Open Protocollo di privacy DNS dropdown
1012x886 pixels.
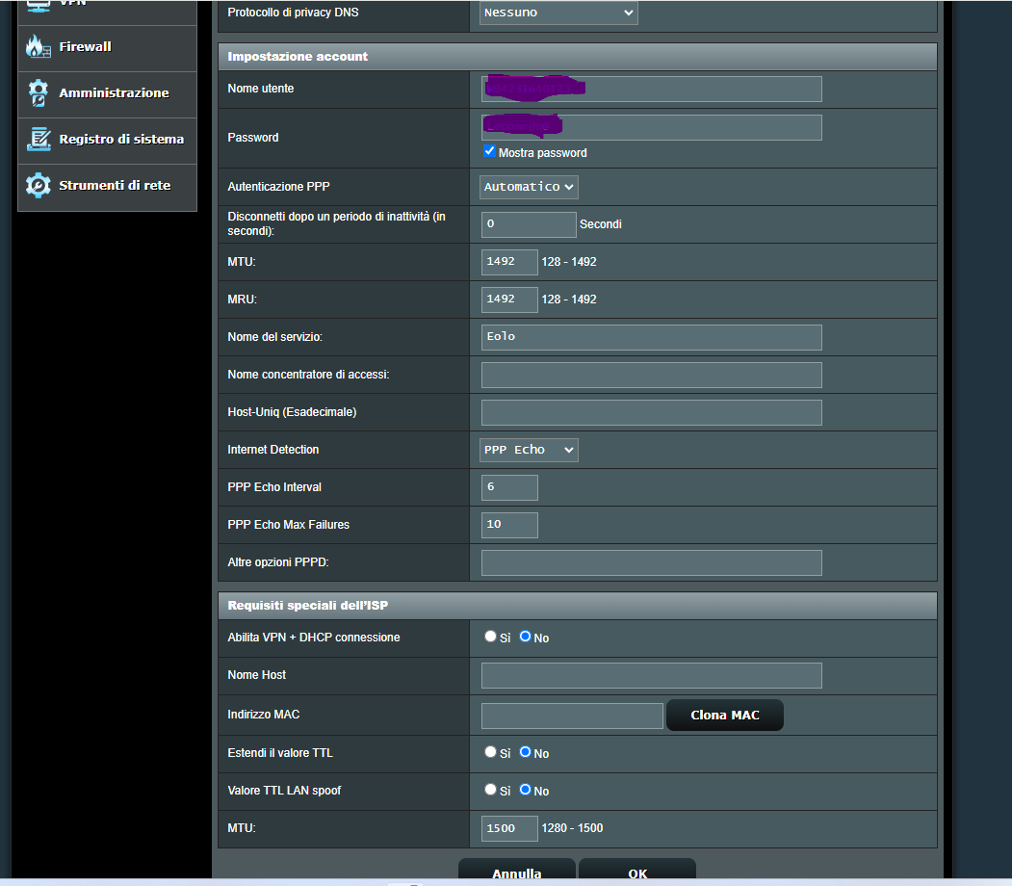(x=558, y=13)
